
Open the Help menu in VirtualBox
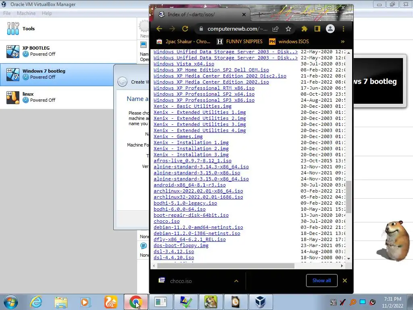(47, 13)
